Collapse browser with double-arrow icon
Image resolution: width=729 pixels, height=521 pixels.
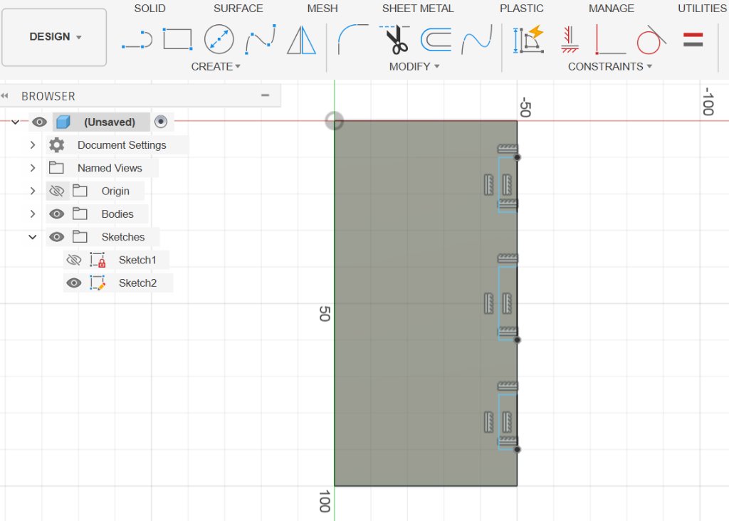click(x=5, y=96)
